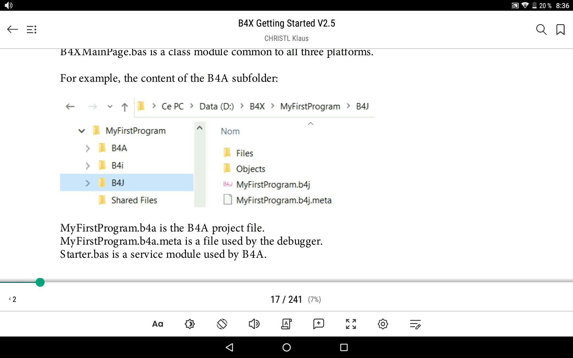Open reader settings with the gear icon
This screenshot has height=358, width=573.
[383, 324]
